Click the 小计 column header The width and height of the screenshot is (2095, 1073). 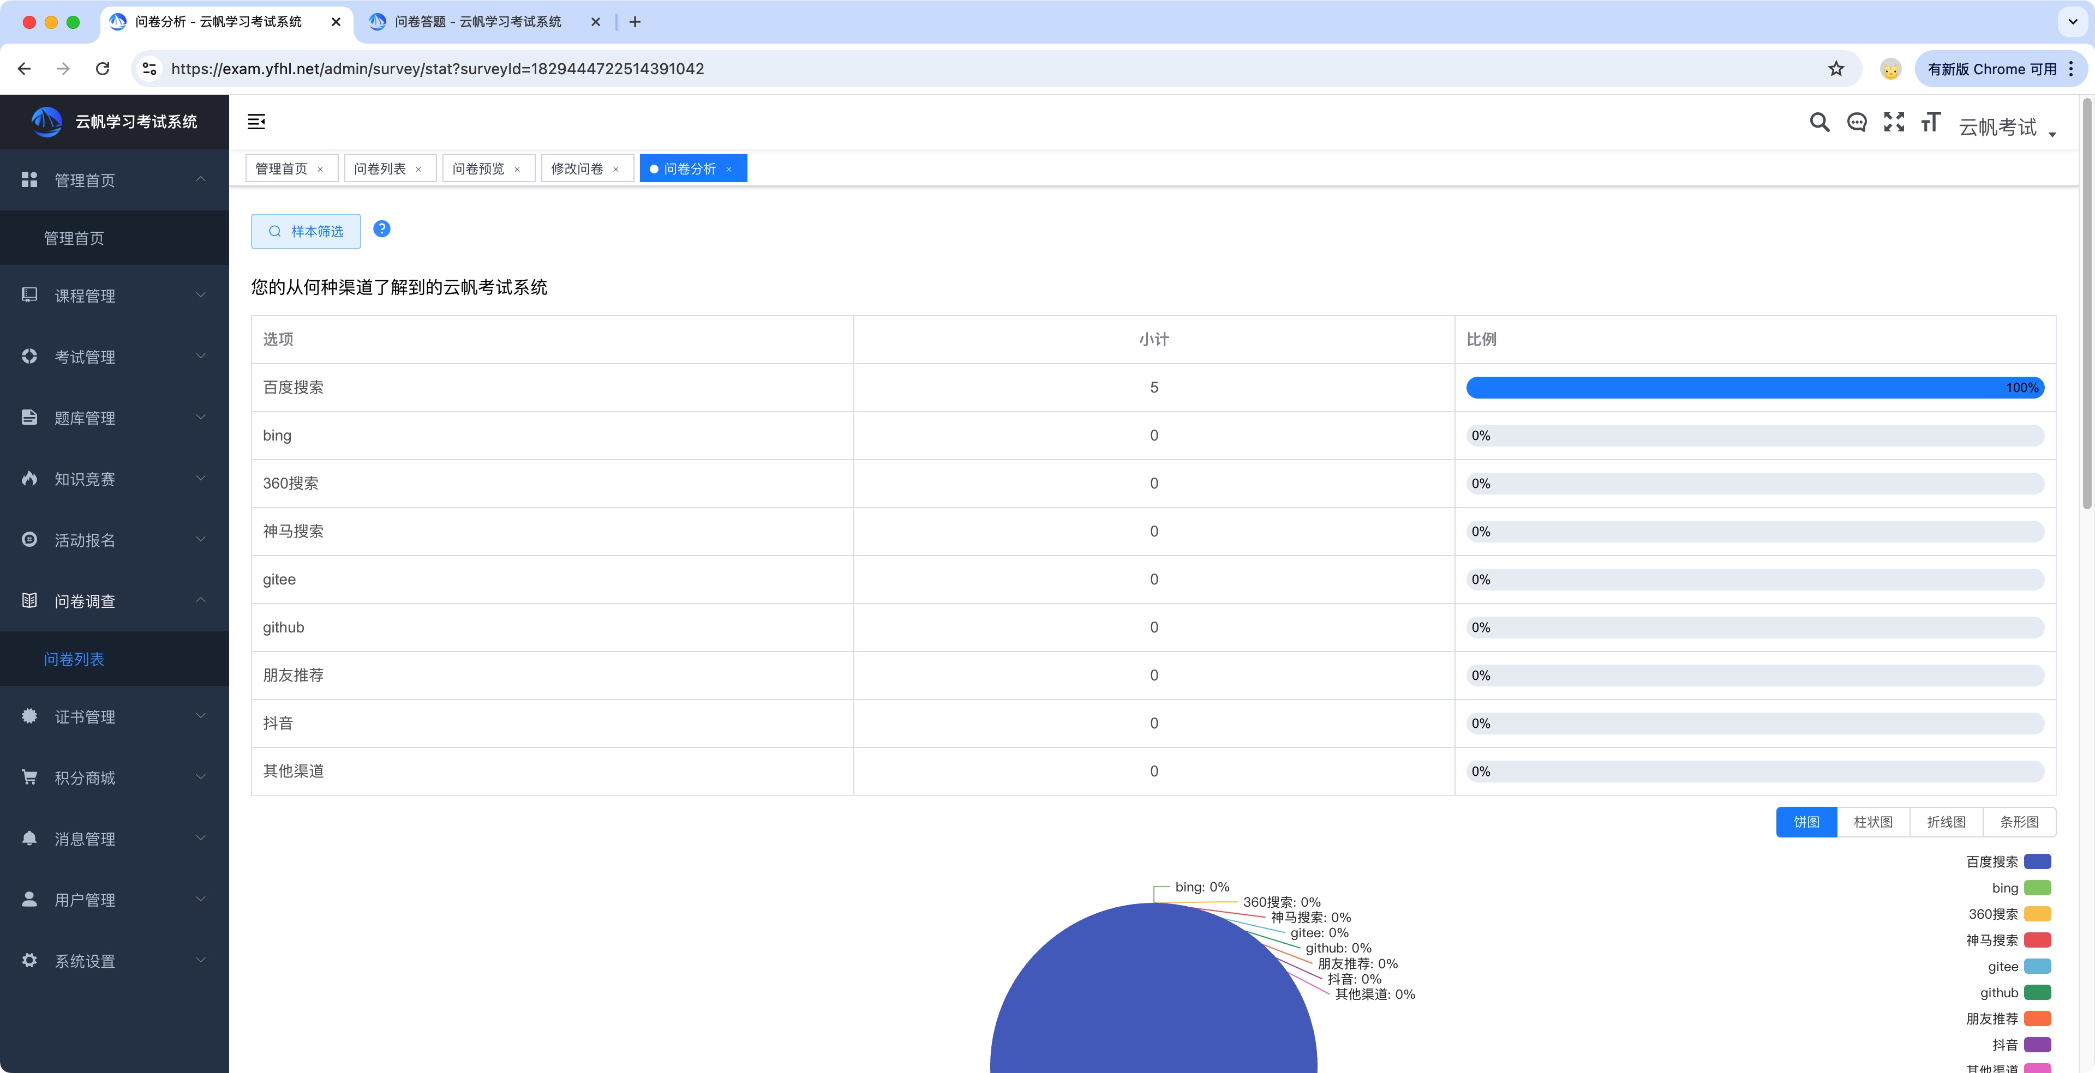pos(1153,339)
